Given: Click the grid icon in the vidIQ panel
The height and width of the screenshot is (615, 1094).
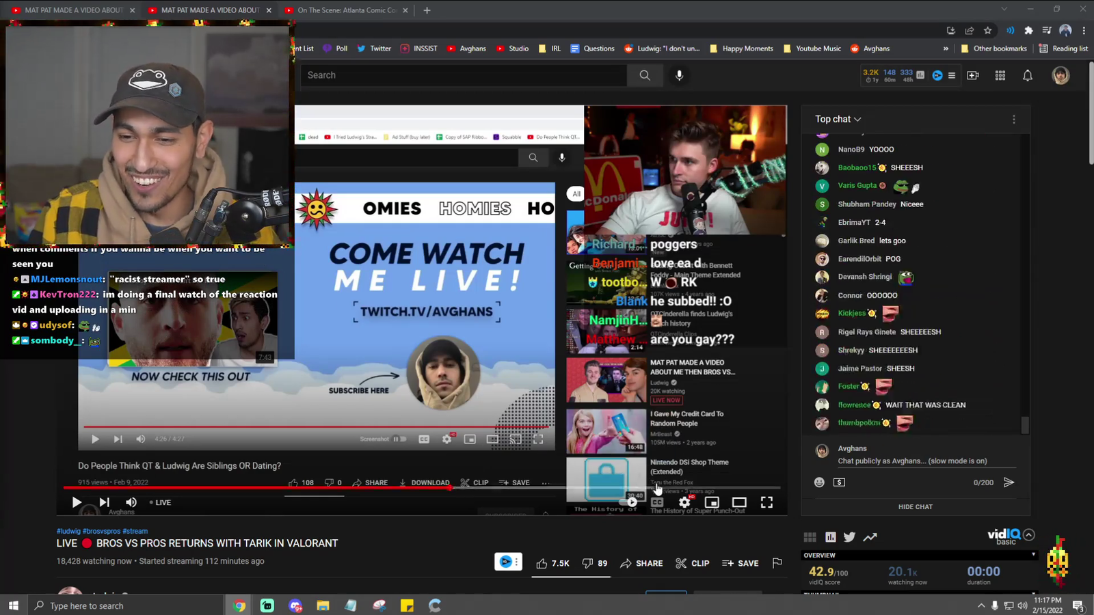Looking at the screenshot, I should click(x=810, y=537).
